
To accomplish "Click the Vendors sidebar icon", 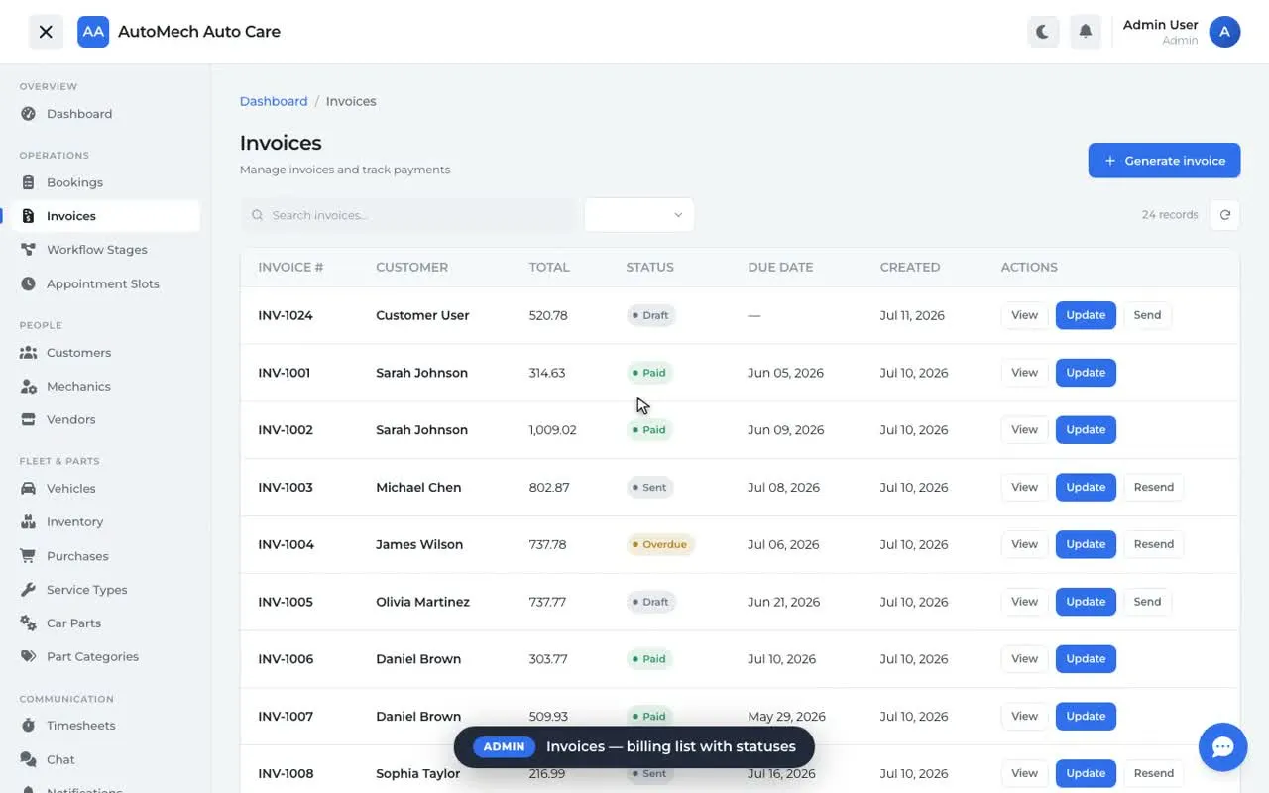I will [x=28, y=420].
